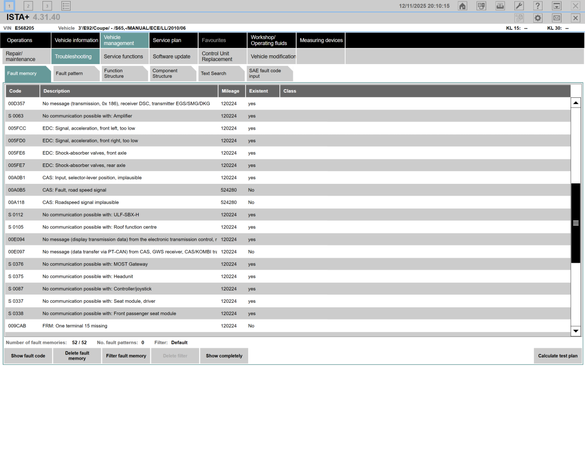Click the gear icon in second row

point(537,18)
